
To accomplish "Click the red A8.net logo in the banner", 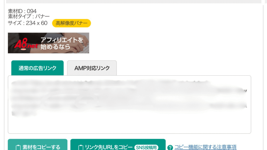I will 26,44.
